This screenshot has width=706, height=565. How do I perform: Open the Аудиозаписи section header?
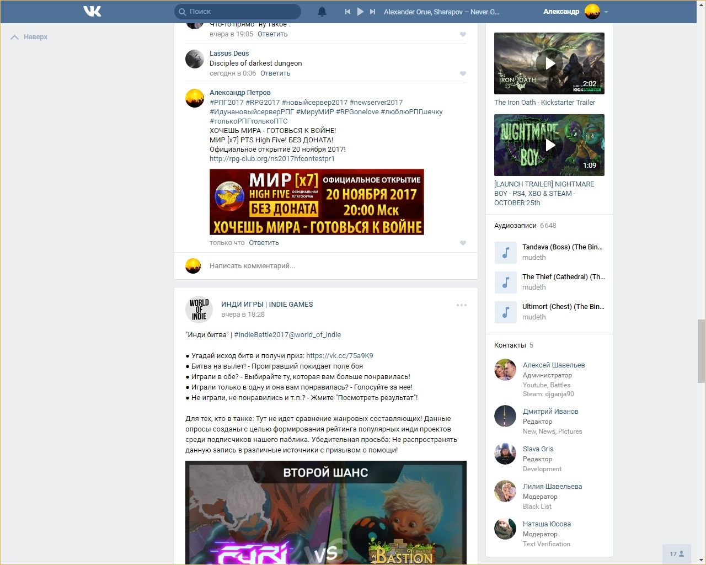515,226
